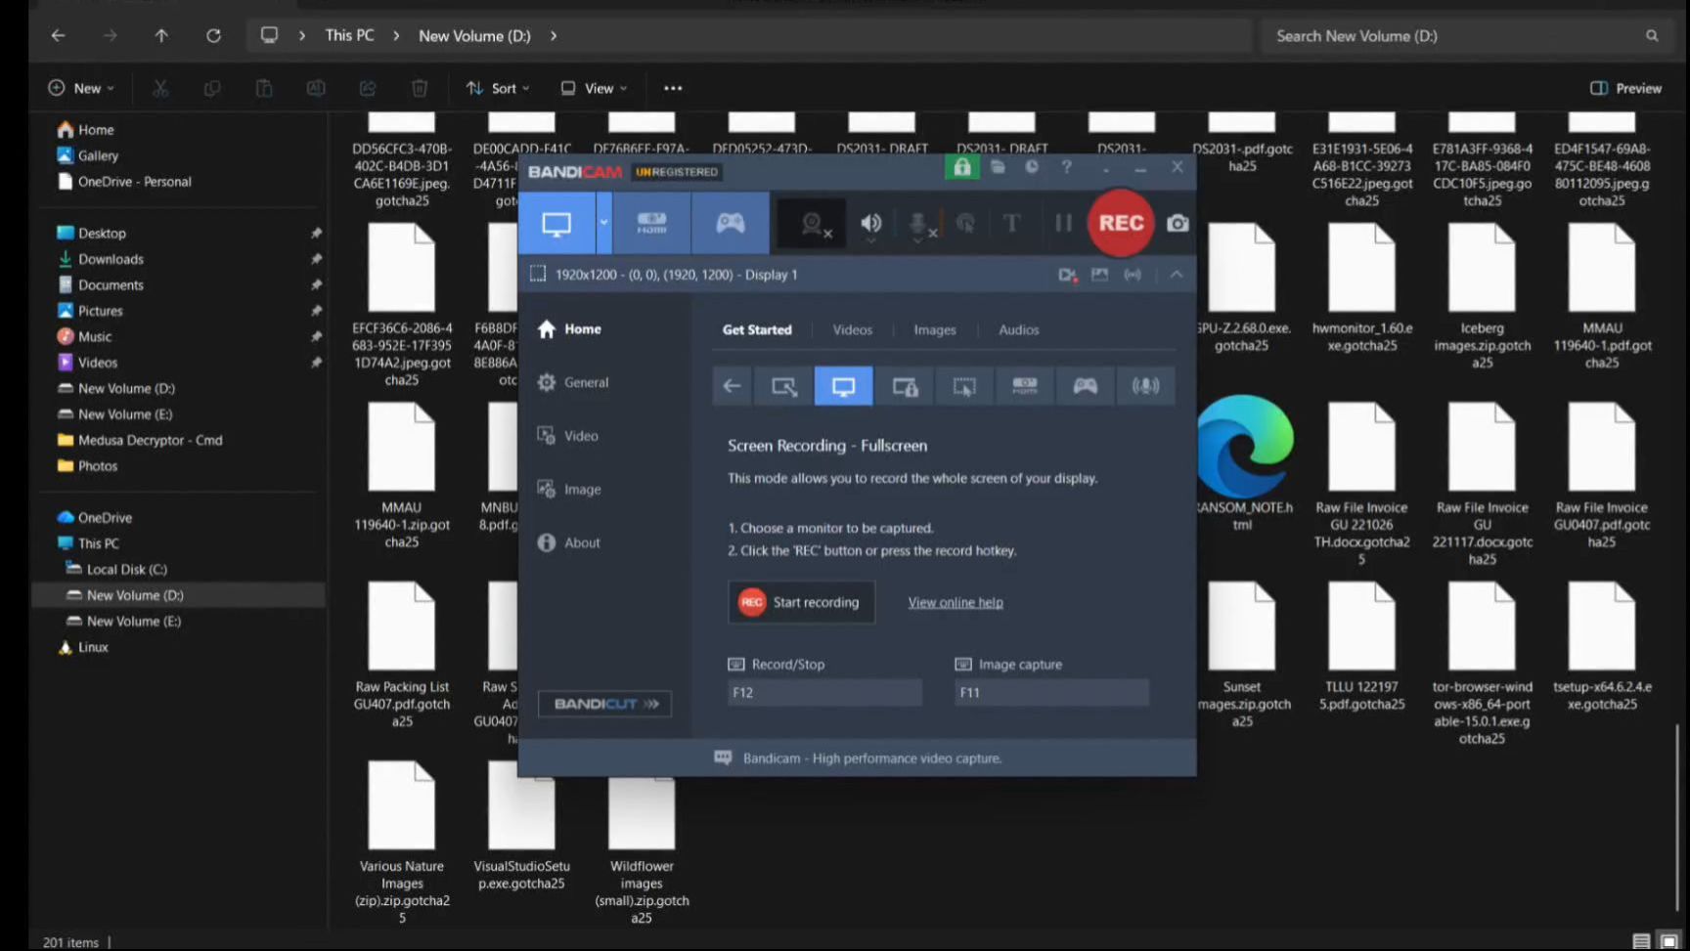Open the View online help link
This screenshot has width=1690, height=951.
(956, 602)
